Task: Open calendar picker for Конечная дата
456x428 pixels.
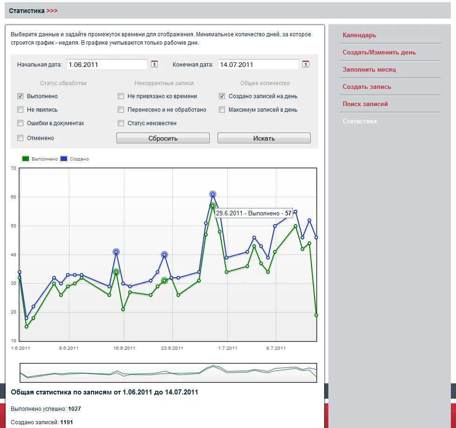Action: 306,64
